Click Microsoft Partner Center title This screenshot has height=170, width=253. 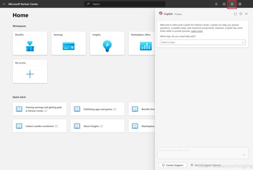pos(23,4)
